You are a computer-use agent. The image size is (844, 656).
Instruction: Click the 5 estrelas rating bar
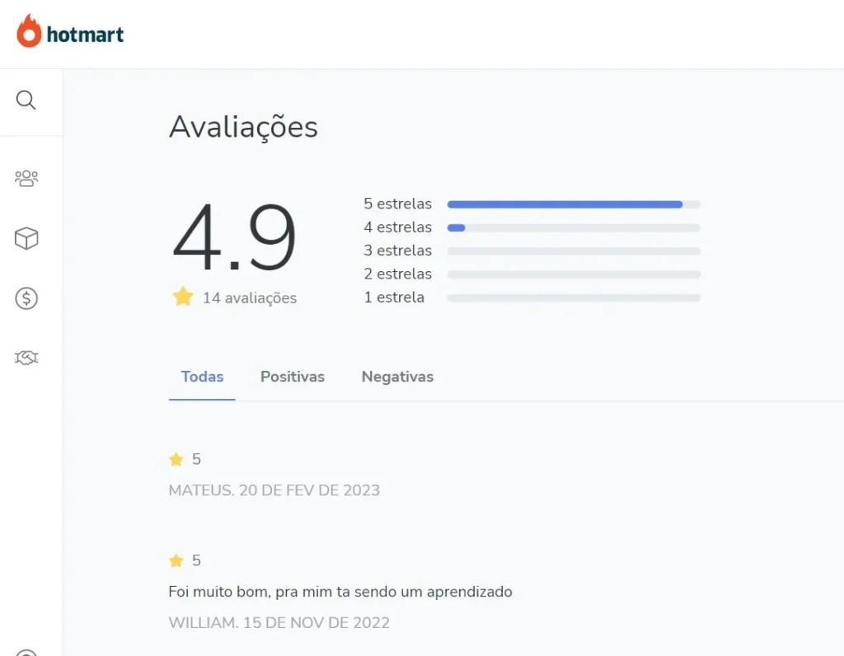(x=574, y=204)
